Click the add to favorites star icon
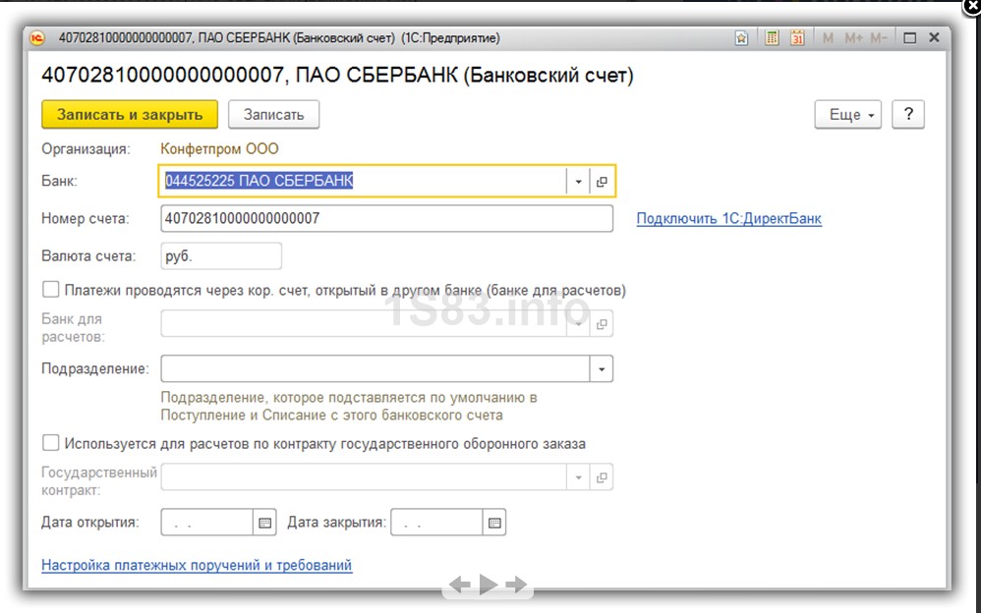This screenshot has width=981, height=613. [741, 38]
